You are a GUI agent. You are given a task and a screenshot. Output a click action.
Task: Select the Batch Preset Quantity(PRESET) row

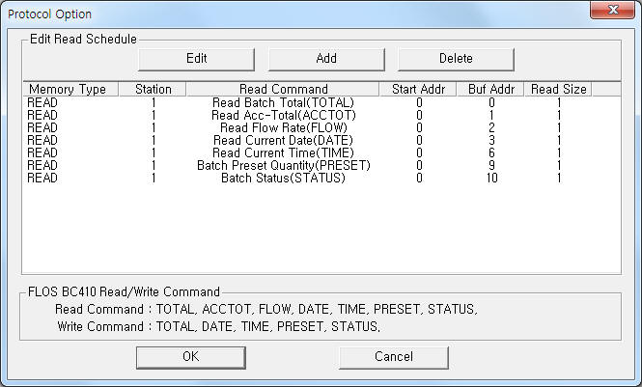[321, 166]
